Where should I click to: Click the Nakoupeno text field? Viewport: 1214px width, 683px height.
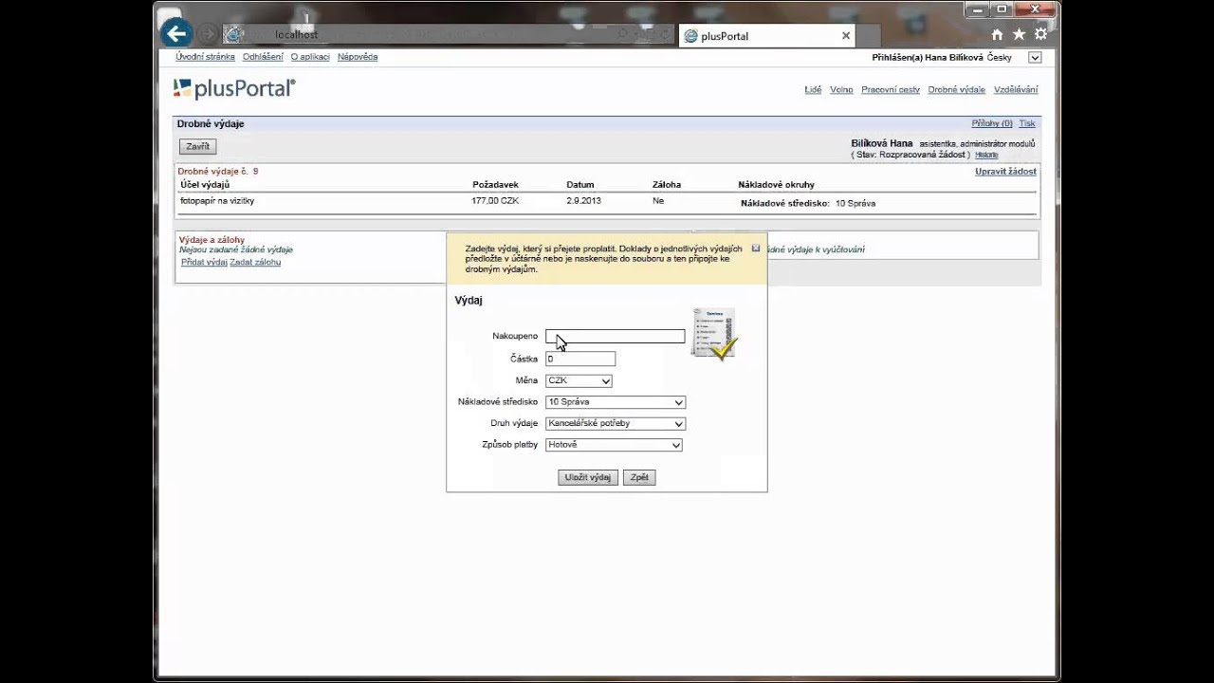(615, 336)
